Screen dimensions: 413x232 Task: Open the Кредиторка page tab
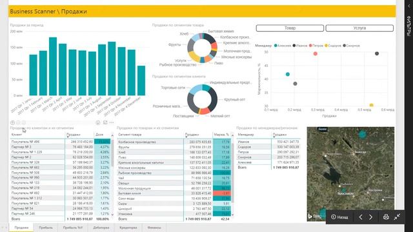[x=128, y=227]
